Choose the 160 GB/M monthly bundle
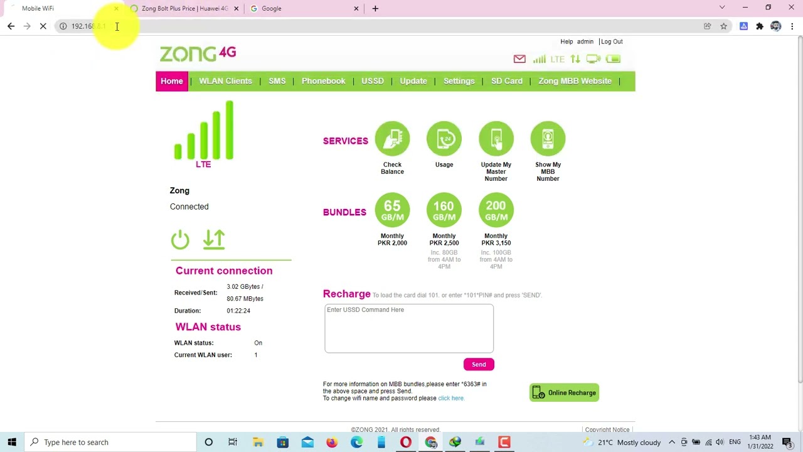The height and width of the screenshot is (452, 803). (444, 210)
